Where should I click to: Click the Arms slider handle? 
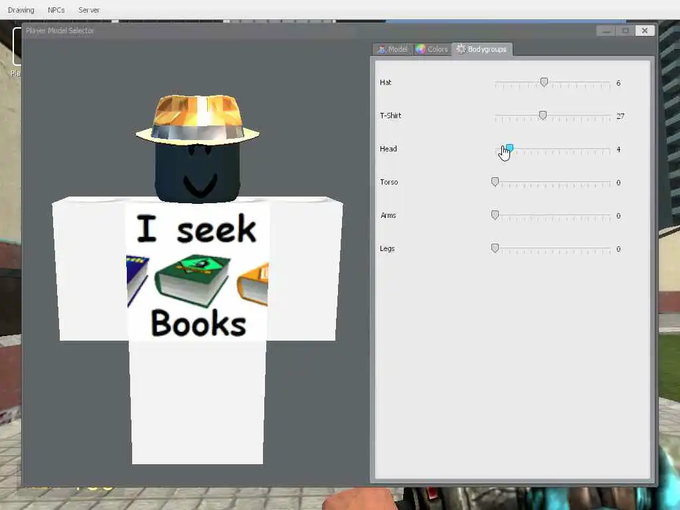pos(495,215)
